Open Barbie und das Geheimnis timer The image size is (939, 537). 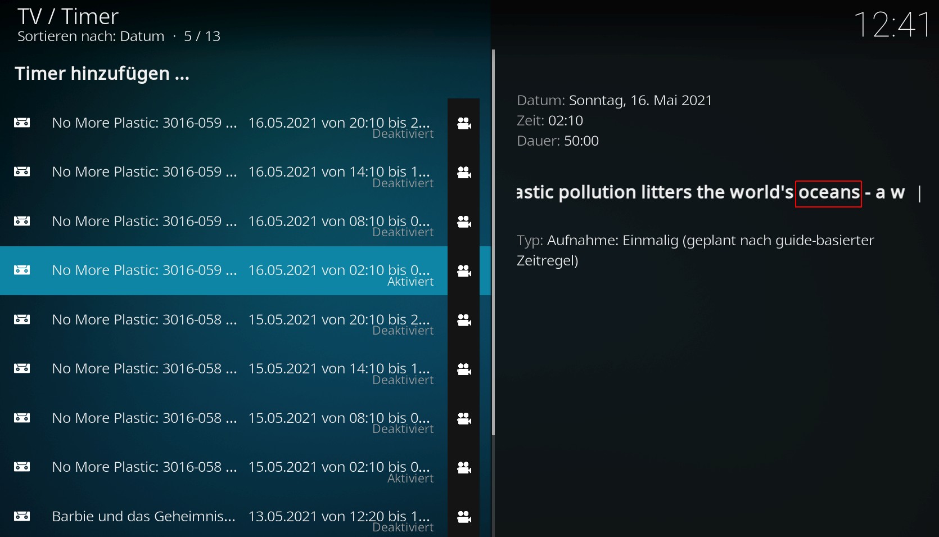pos(224,517)
